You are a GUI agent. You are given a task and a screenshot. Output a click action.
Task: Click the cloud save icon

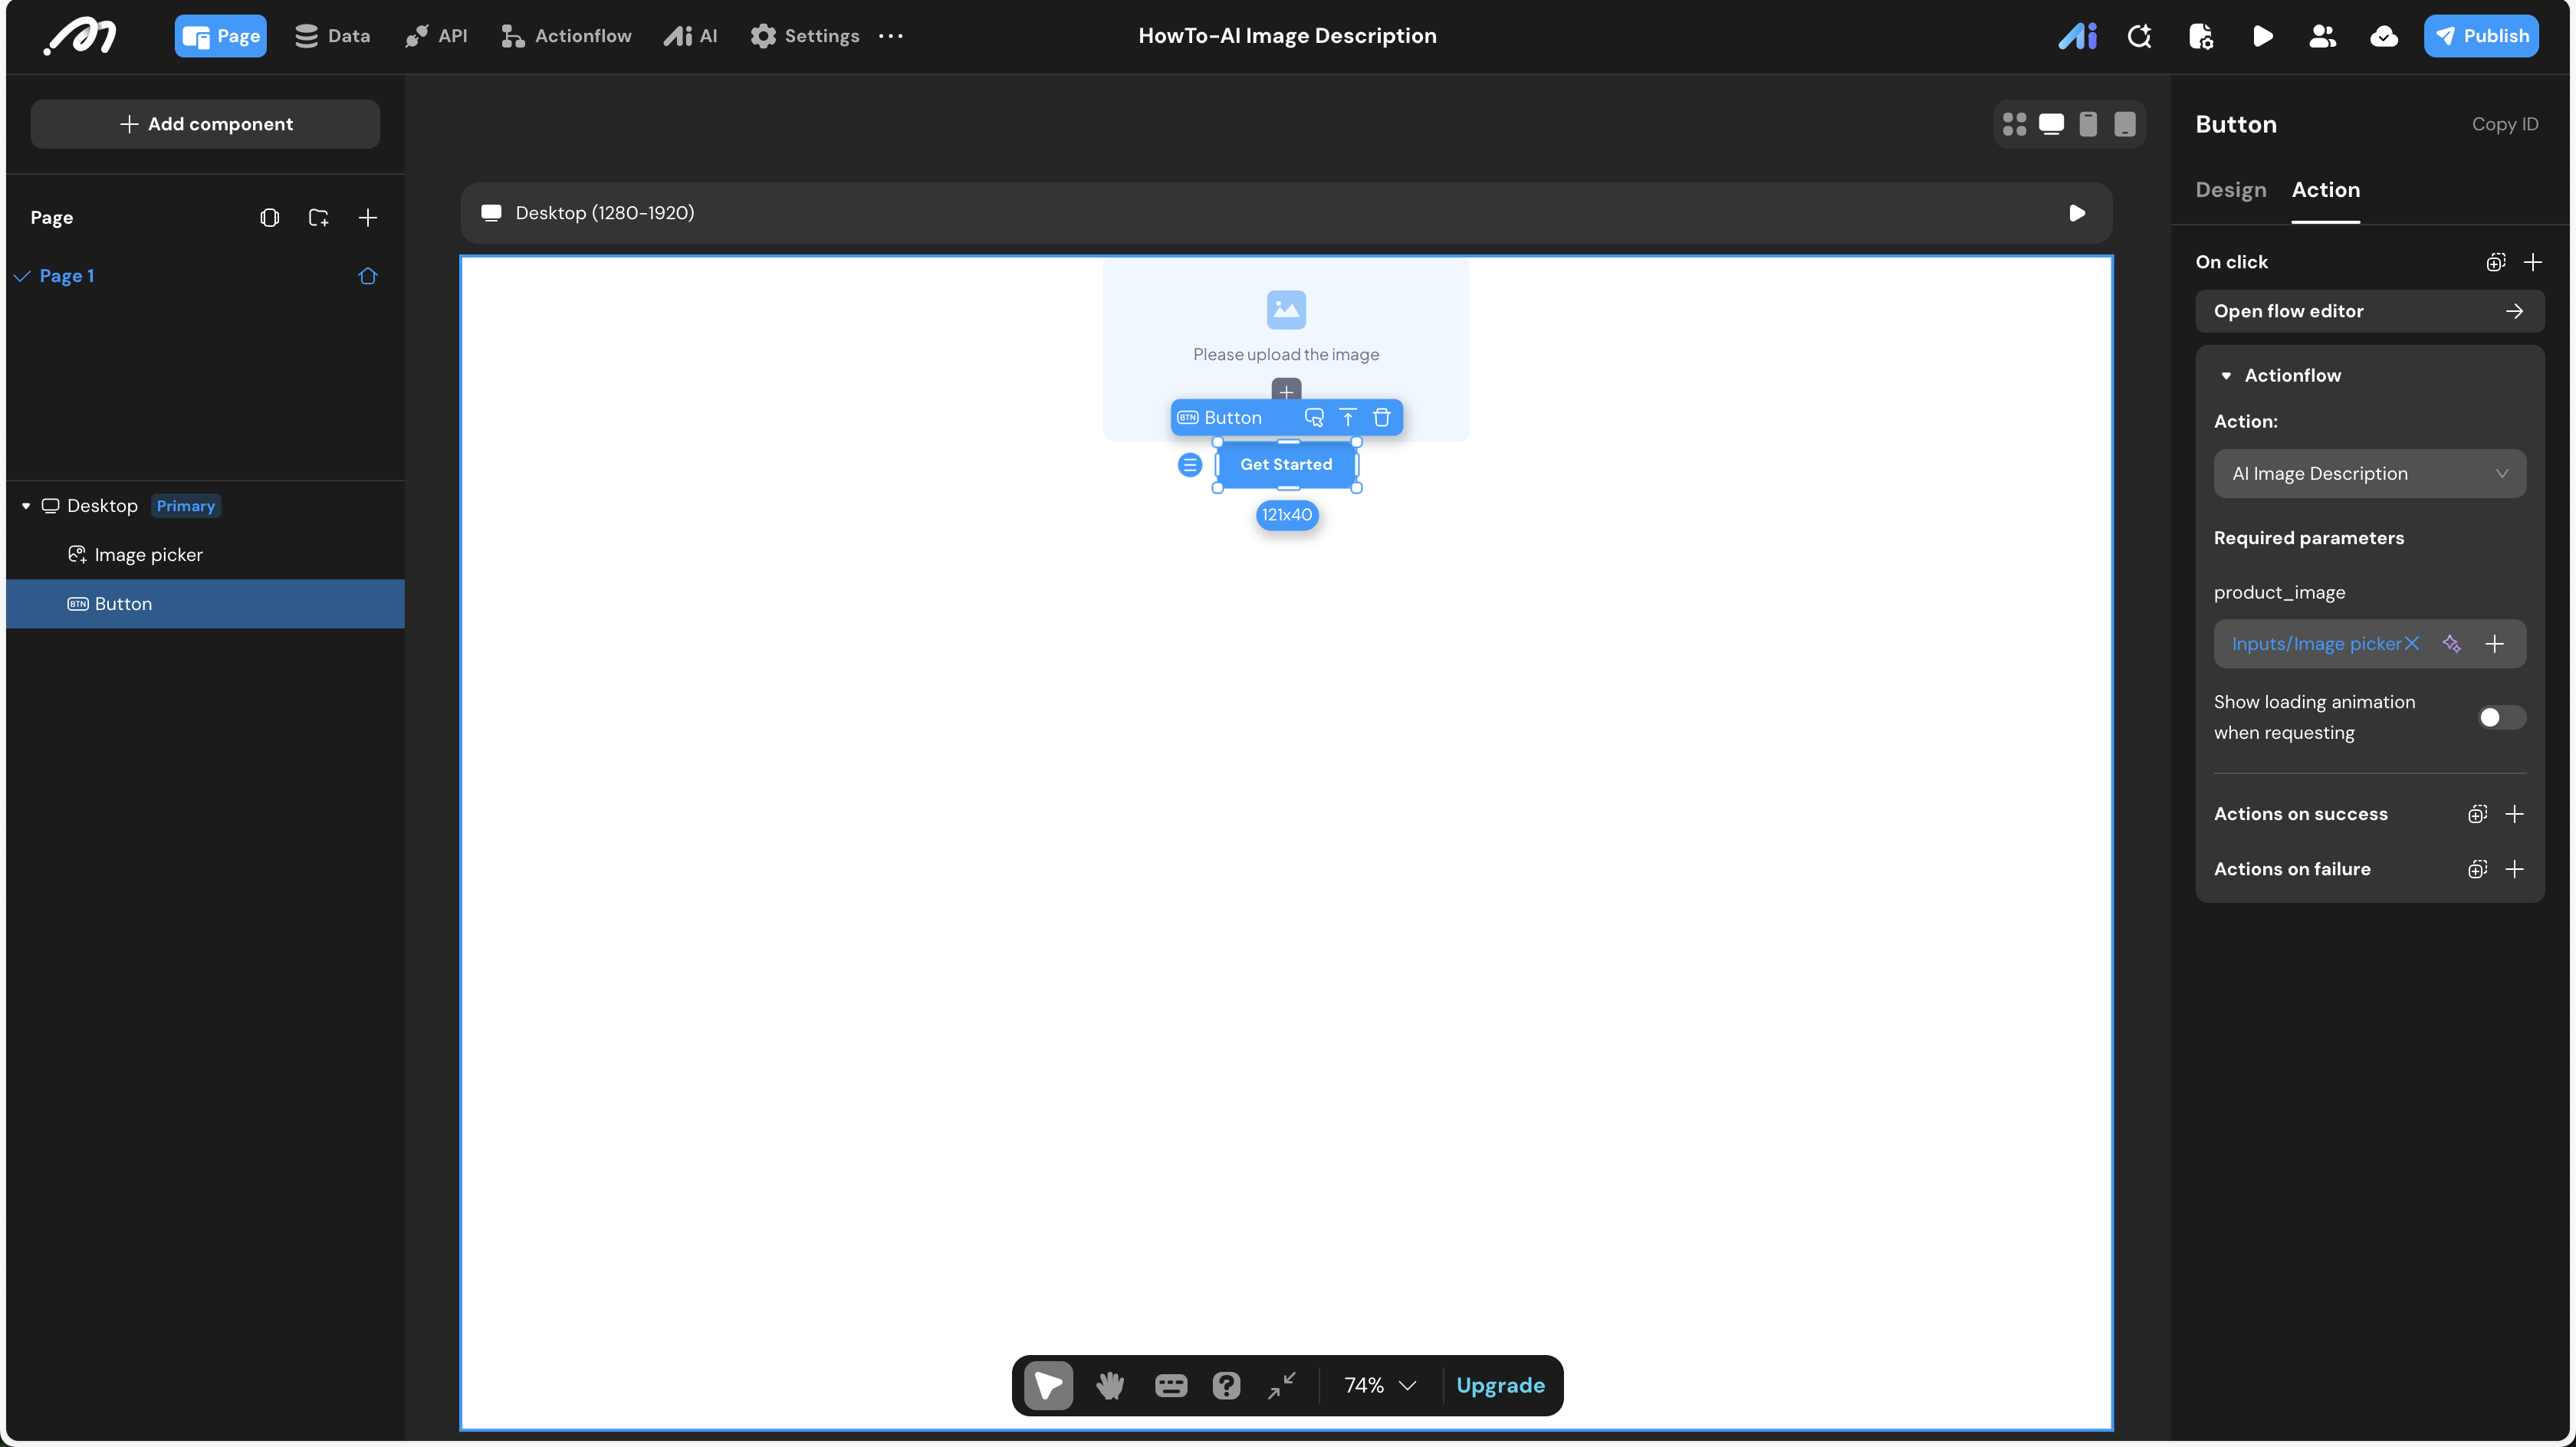coord(2384,37)
